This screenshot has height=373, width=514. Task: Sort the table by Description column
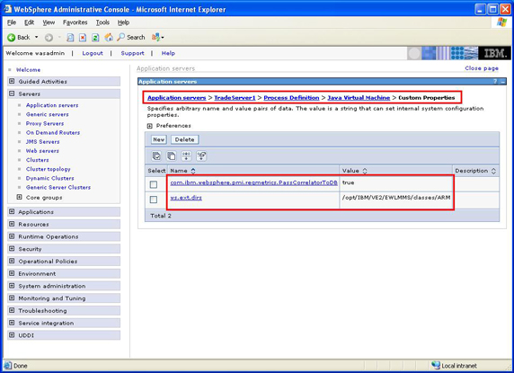pos(493,171)
